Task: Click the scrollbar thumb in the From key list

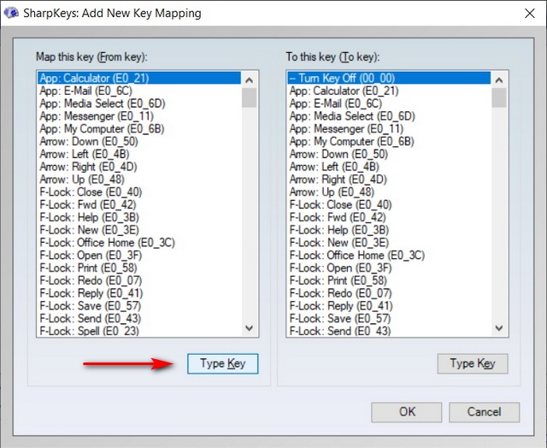Action: click(x=249, y=96)
